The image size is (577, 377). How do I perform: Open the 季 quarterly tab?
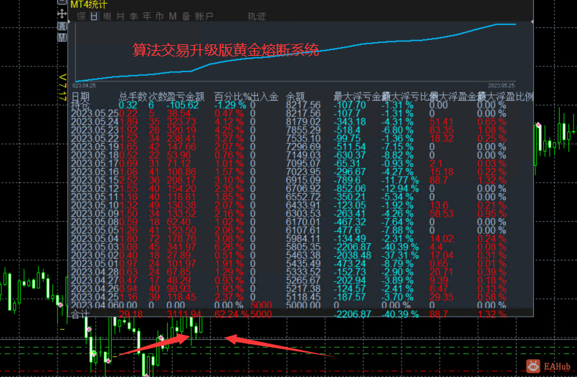pyautogui.click(x=133, y=16)
